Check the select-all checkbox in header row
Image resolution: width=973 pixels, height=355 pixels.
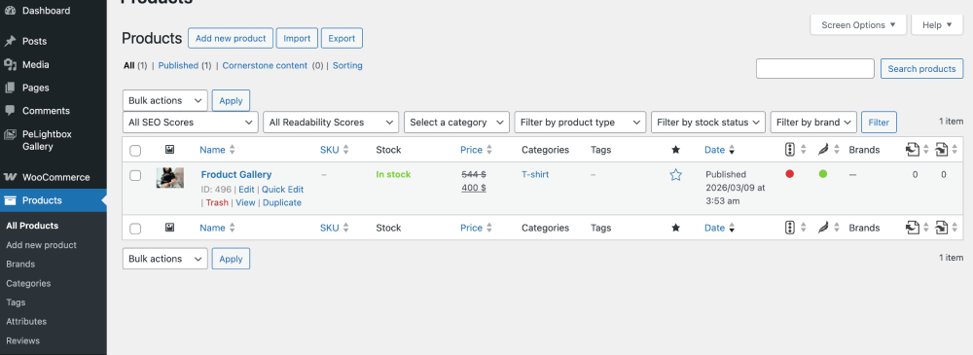tap(135, 150)
